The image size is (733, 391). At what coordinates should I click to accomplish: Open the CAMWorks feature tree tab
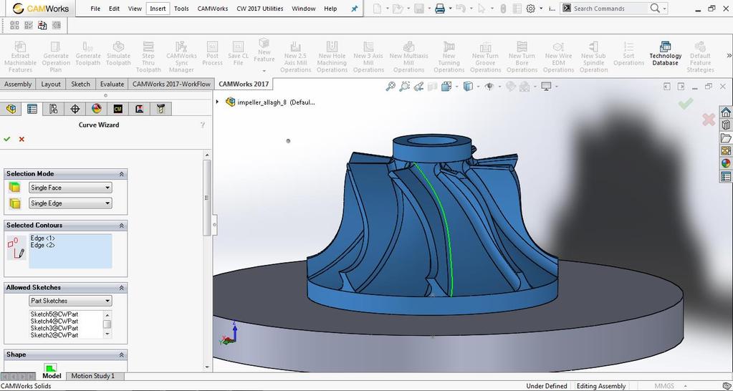click(118, 109)
